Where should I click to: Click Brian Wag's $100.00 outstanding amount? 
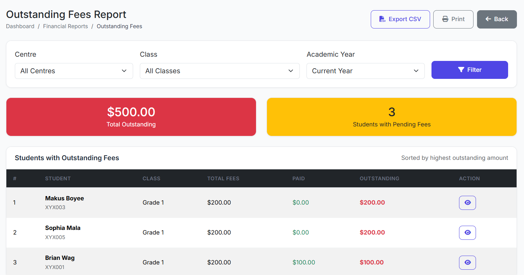pyautogui.click(x=371, y=262)
